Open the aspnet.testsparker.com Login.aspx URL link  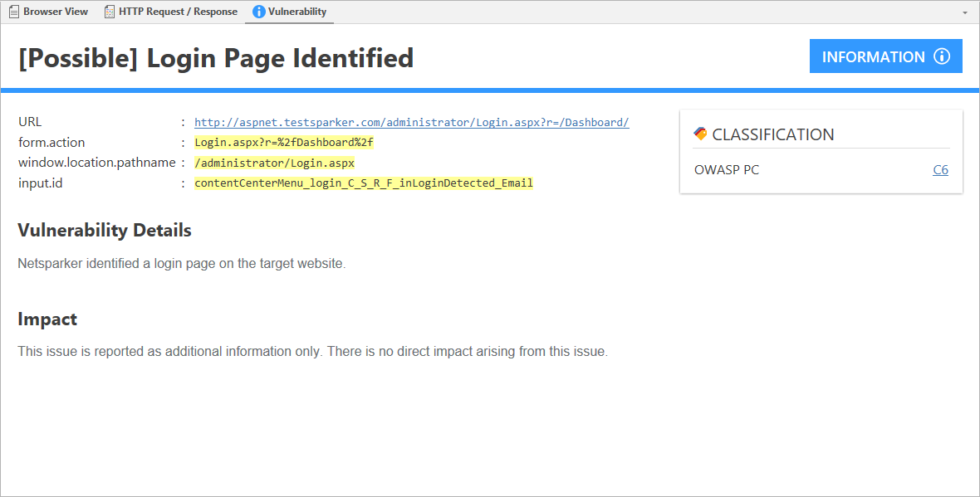[x=410, y=122]
